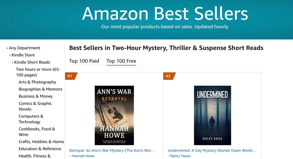Open Crafts, Hobbies & Home category
The width and height of the screenshot is (293, 159).
[41, 142]
